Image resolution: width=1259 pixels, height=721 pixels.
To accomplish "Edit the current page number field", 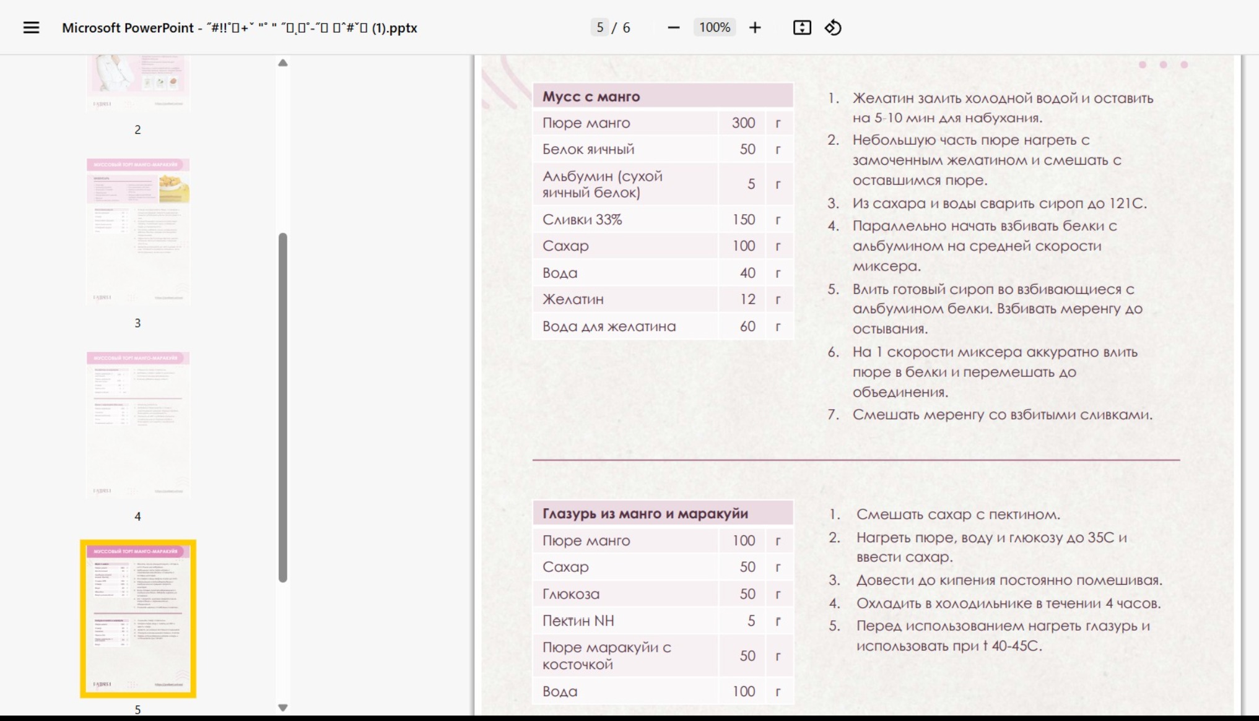I will click(599, 27).
